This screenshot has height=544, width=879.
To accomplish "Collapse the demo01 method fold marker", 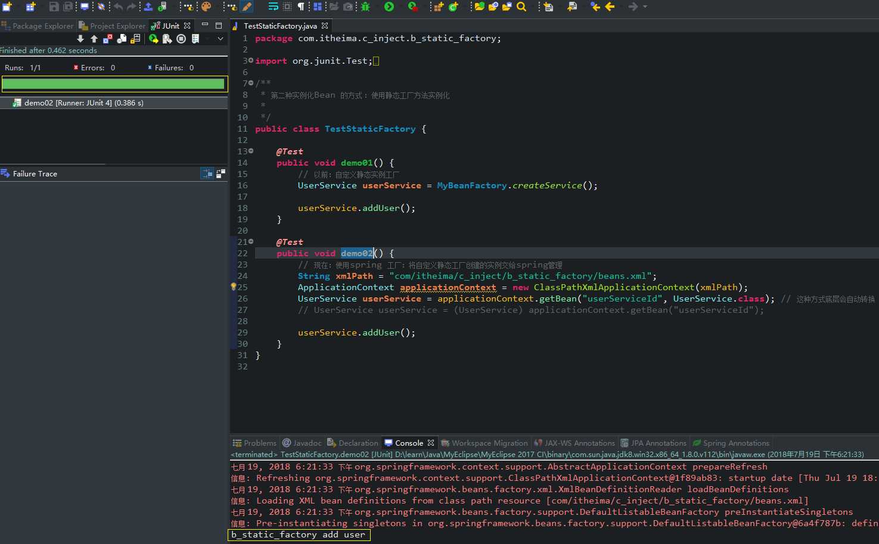I will tap(251, 151).
